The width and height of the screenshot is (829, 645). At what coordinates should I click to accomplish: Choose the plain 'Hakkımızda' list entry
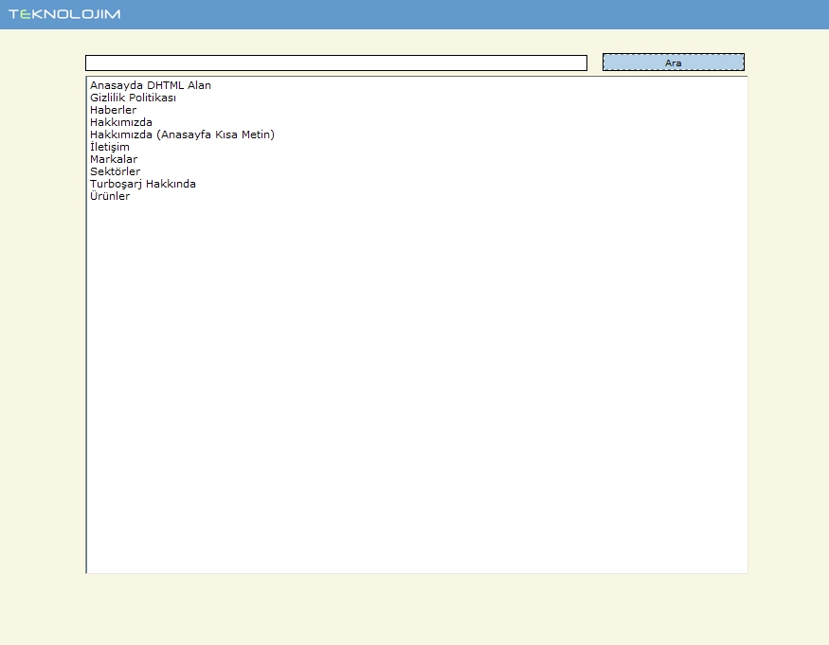click(x=121, y=122)
